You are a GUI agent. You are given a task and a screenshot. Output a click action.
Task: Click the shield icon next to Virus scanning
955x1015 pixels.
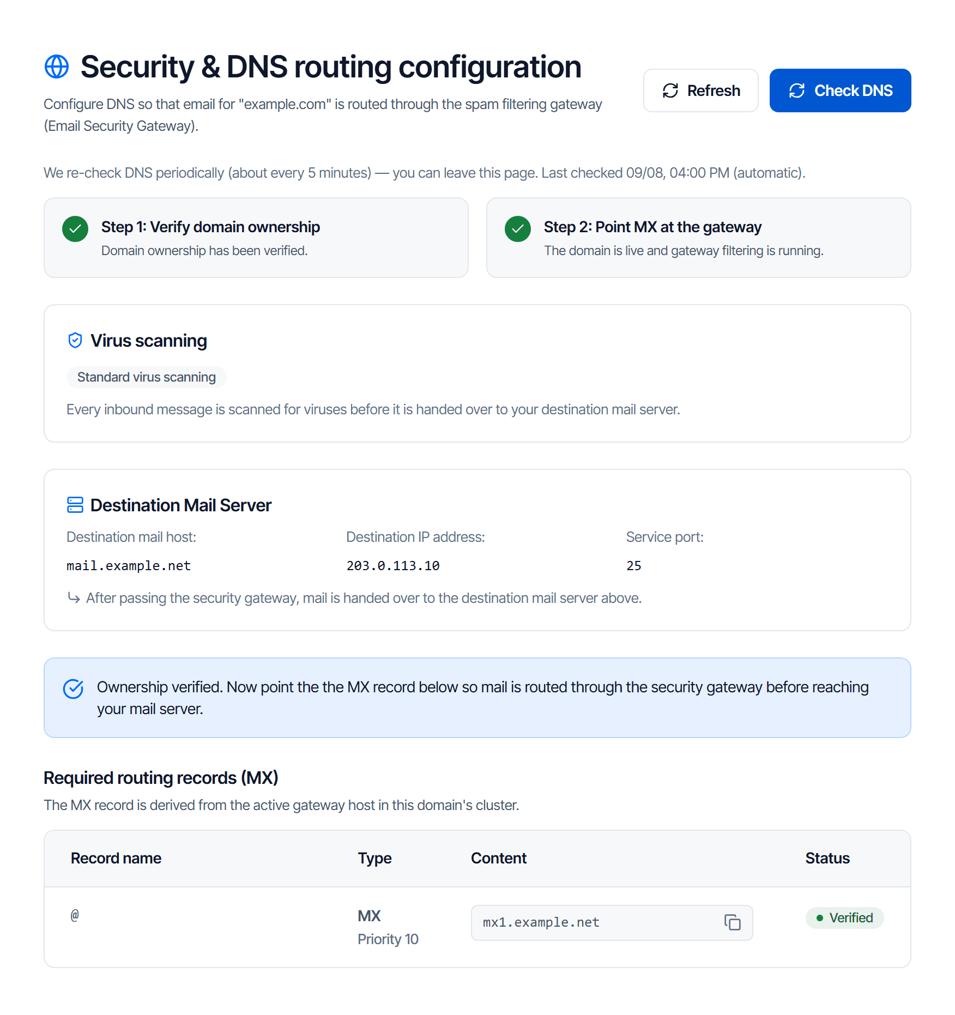coord(75,341)
